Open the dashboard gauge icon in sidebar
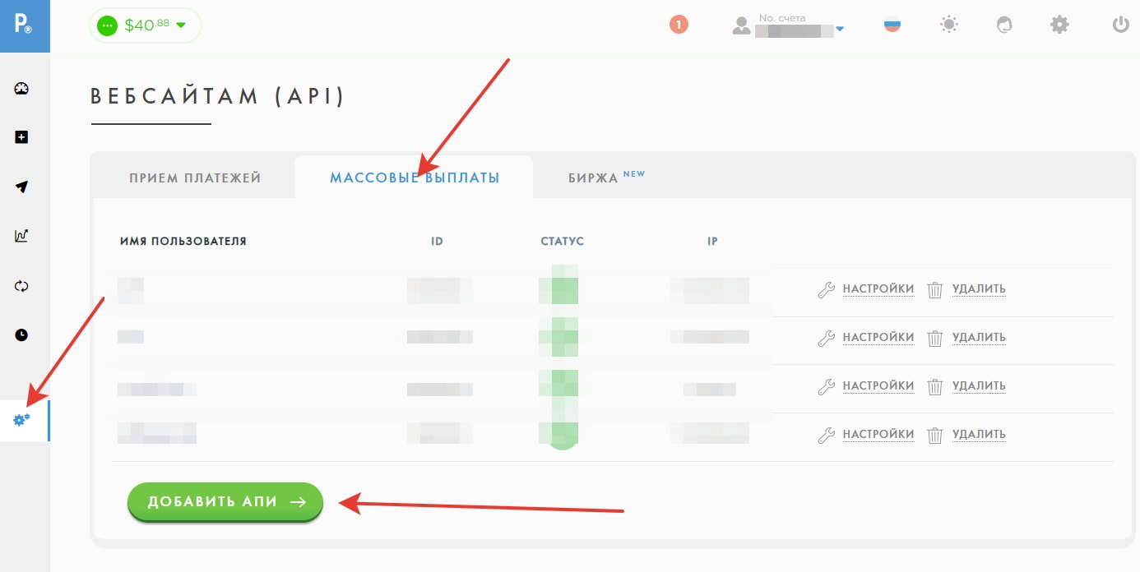1140x572 pixels. (22, 89)
